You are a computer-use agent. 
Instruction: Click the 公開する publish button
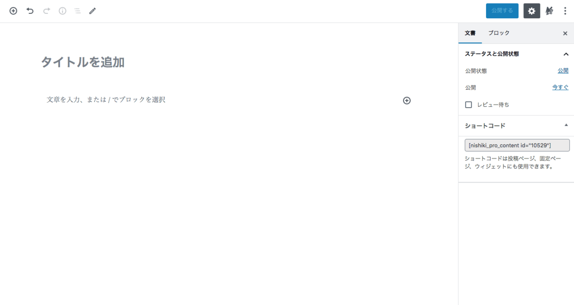(x=502, y=11)
